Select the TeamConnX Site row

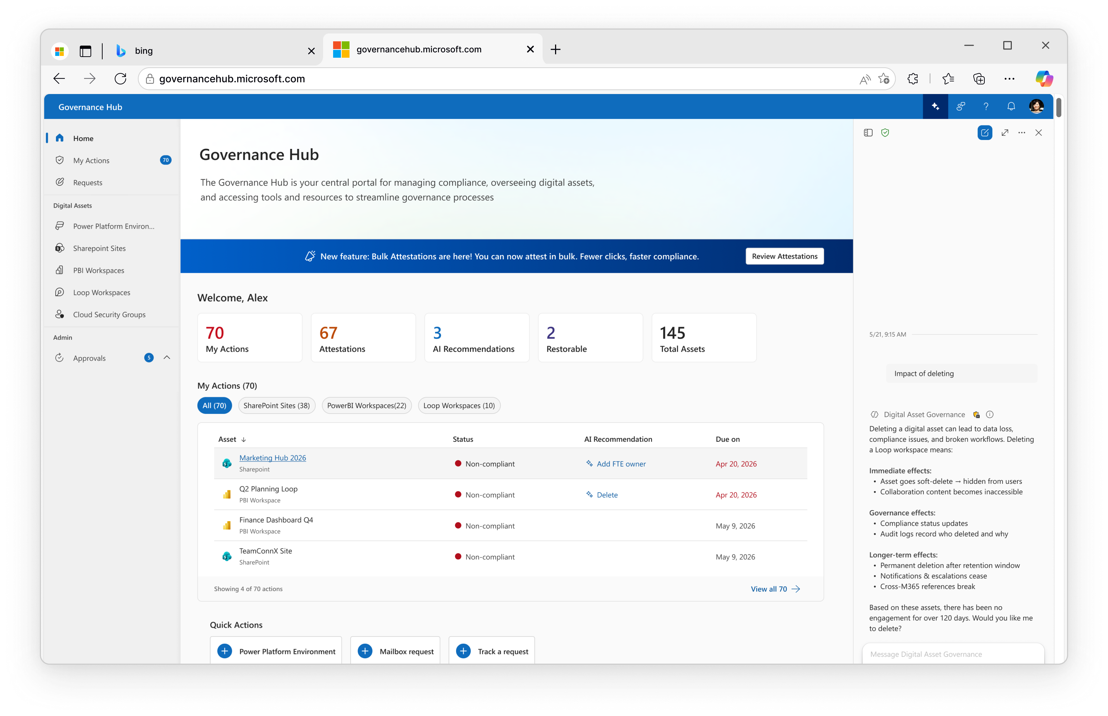pos(510,556)
